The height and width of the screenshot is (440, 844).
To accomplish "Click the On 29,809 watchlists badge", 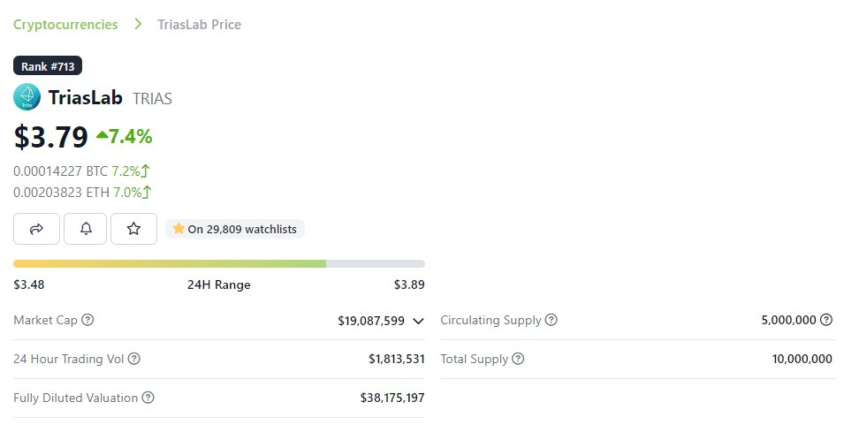I will click(235, 229).
